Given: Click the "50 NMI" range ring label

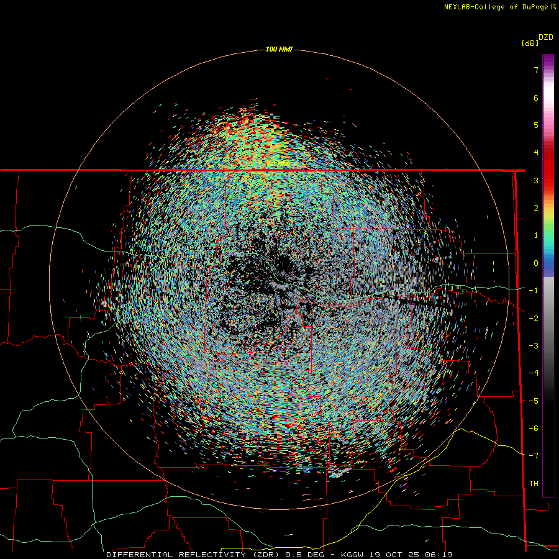Looking at the screenshot, I should (279, 164).
